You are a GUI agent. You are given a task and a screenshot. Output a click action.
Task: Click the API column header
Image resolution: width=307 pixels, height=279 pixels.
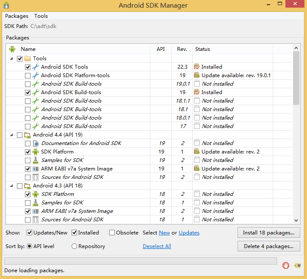pos(160,49)
